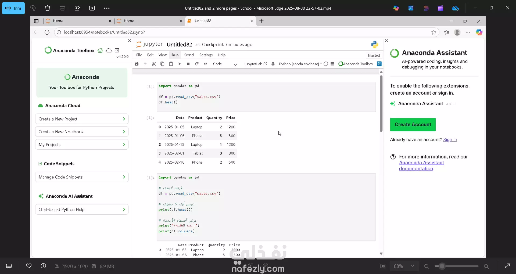Viewport: 516px width, 274px height.
Task: Save the notebook with the floppy disk icon
Action: 137,64
